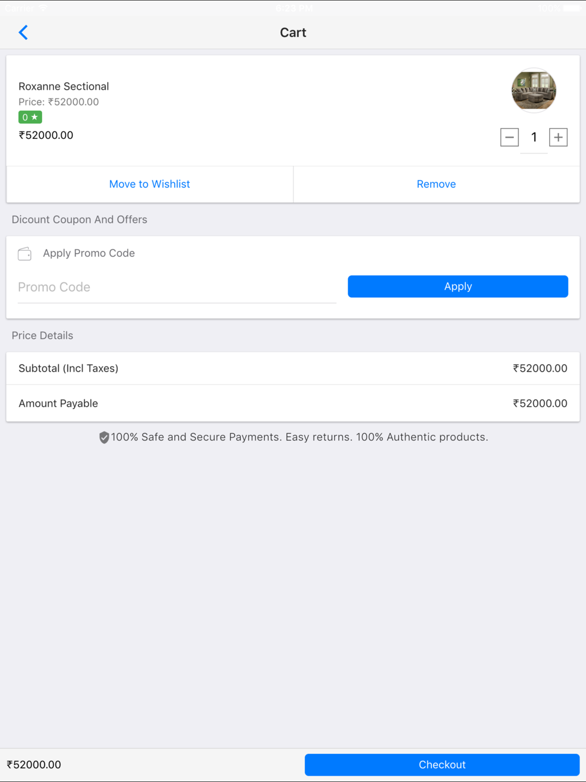Click the Amount Payable row
Viewport: 586px width, 782px height.
(x=293, y=403)
